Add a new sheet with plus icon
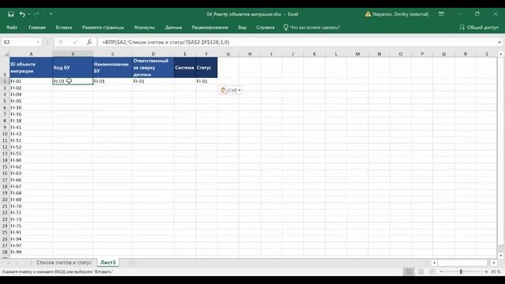The width and height of the screenshot is (505, 284). 132,263
